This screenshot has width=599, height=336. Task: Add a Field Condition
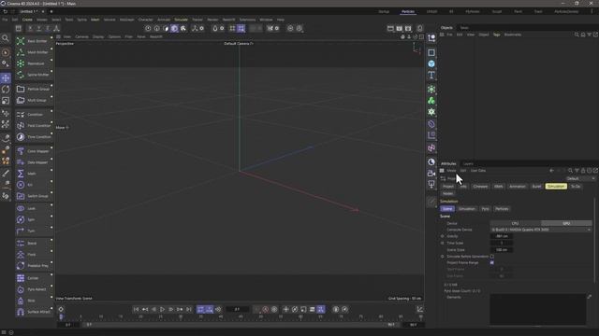pos(34,125)
